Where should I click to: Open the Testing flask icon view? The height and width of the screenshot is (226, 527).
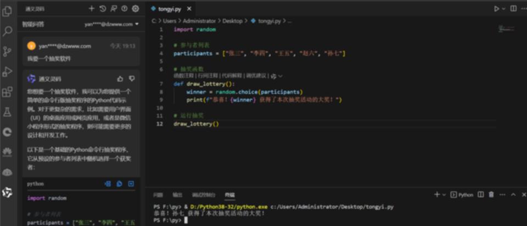(7, 112)
